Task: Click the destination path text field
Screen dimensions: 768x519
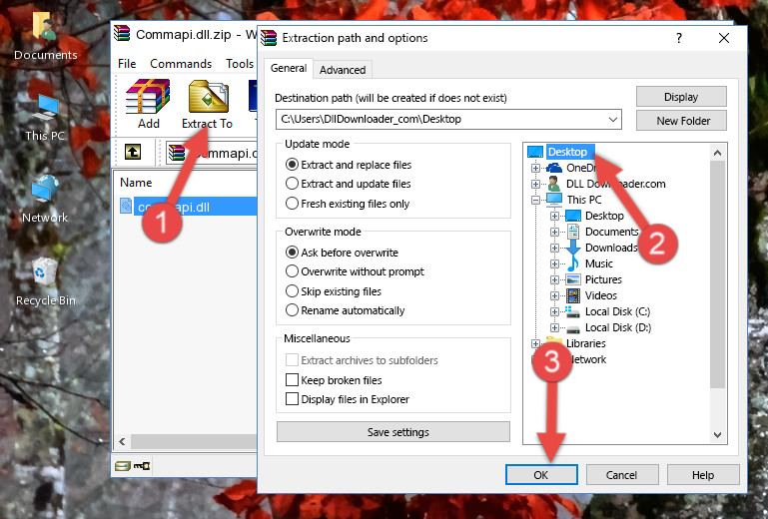Action: (x=440, y=119)
